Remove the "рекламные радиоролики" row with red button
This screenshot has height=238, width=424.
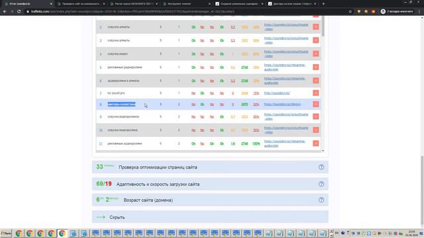pos(315,67)
